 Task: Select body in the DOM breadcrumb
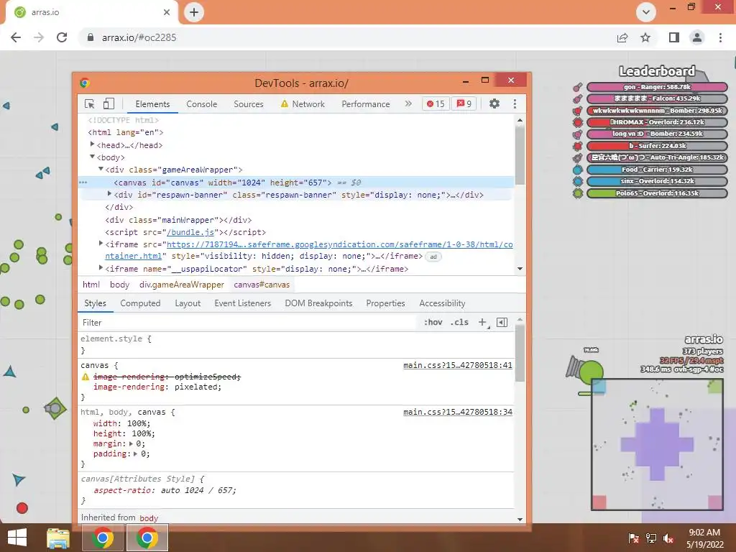point(120,285)
